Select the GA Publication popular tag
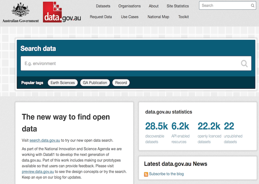259x184 pixels. (95, 82)
